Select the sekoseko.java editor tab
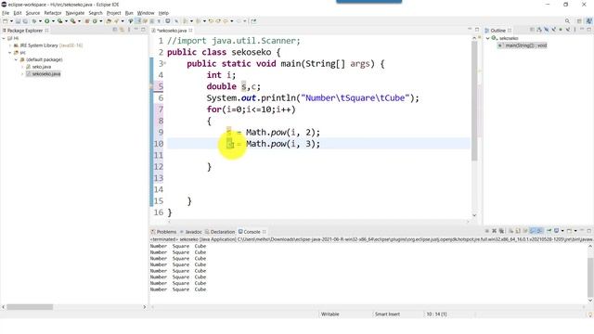Image resolution: width=594 pixels, height=334 pixels. tap(172, 31)
